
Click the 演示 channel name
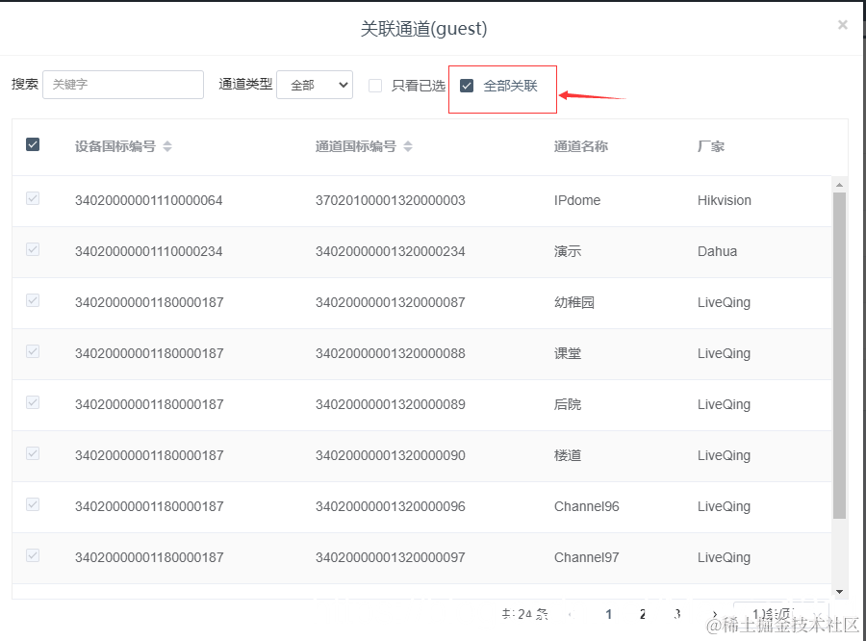point(568,251)
